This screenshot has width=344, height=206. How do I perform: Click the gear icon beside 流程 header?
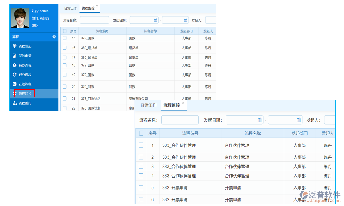54,37
